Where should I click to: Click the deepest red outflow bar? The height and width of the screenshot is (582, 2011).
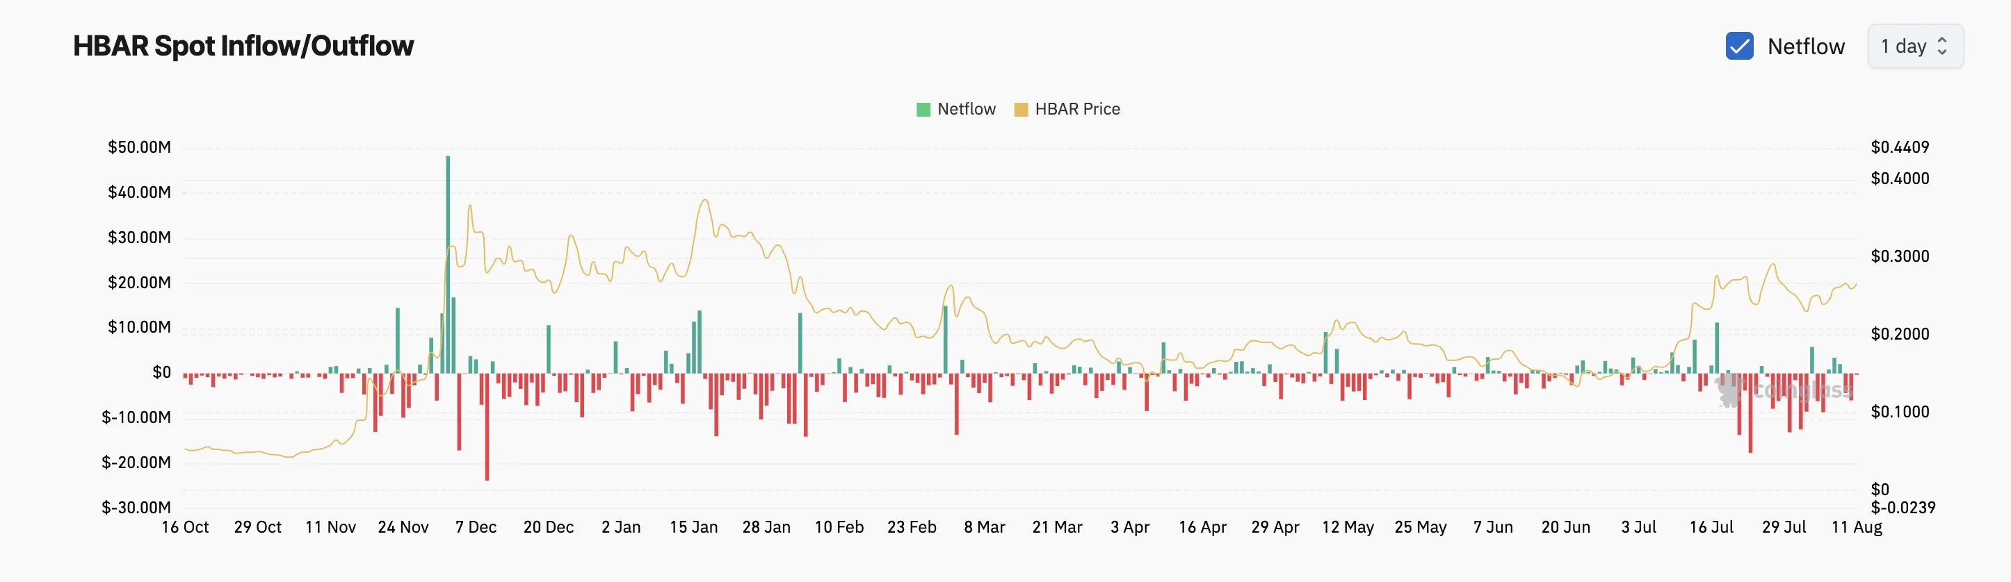pyautogui.click(x=487, y=426)
